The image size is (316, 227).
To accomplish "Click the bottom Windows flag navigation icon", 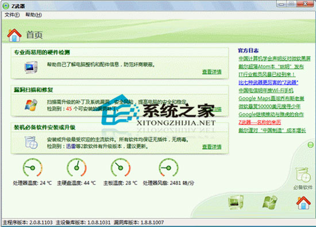I will 269,202.
